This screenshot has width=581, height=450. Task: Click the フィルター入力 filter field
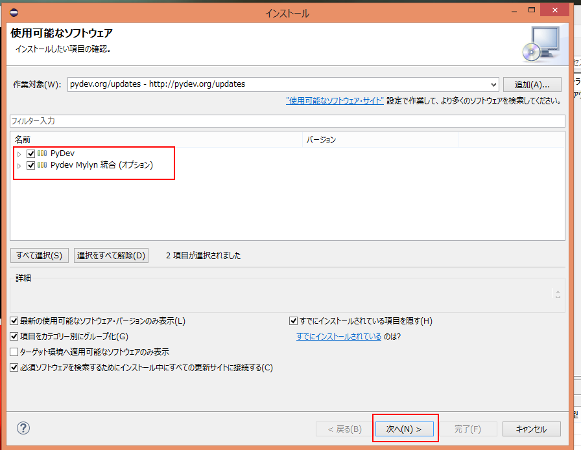tap(287, 121)
